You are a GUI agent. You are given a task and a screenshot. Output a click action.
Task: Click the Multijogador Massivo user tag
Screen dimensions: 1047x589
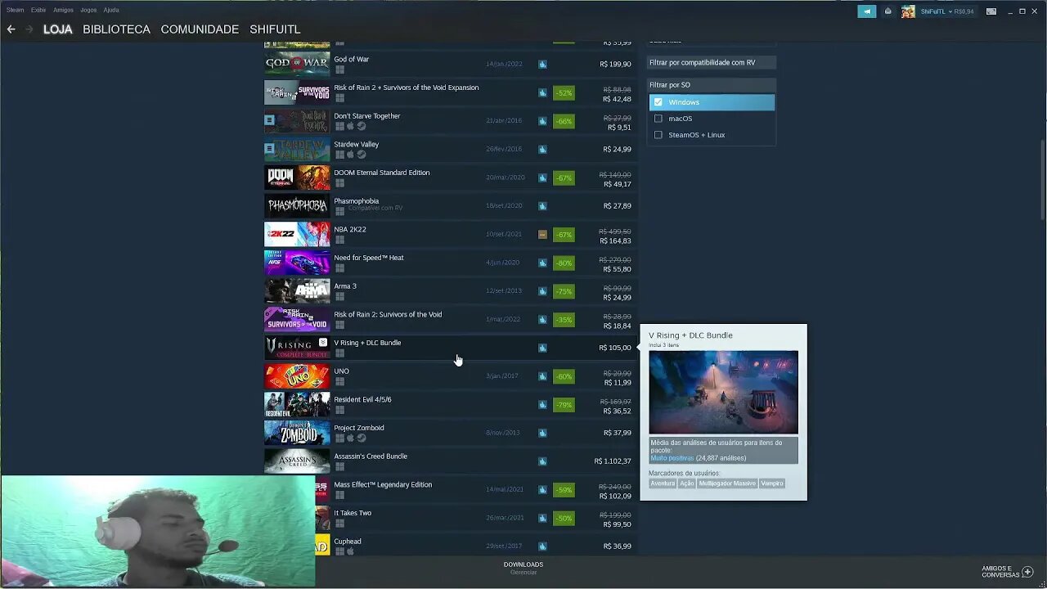click(x=727, y=483)
